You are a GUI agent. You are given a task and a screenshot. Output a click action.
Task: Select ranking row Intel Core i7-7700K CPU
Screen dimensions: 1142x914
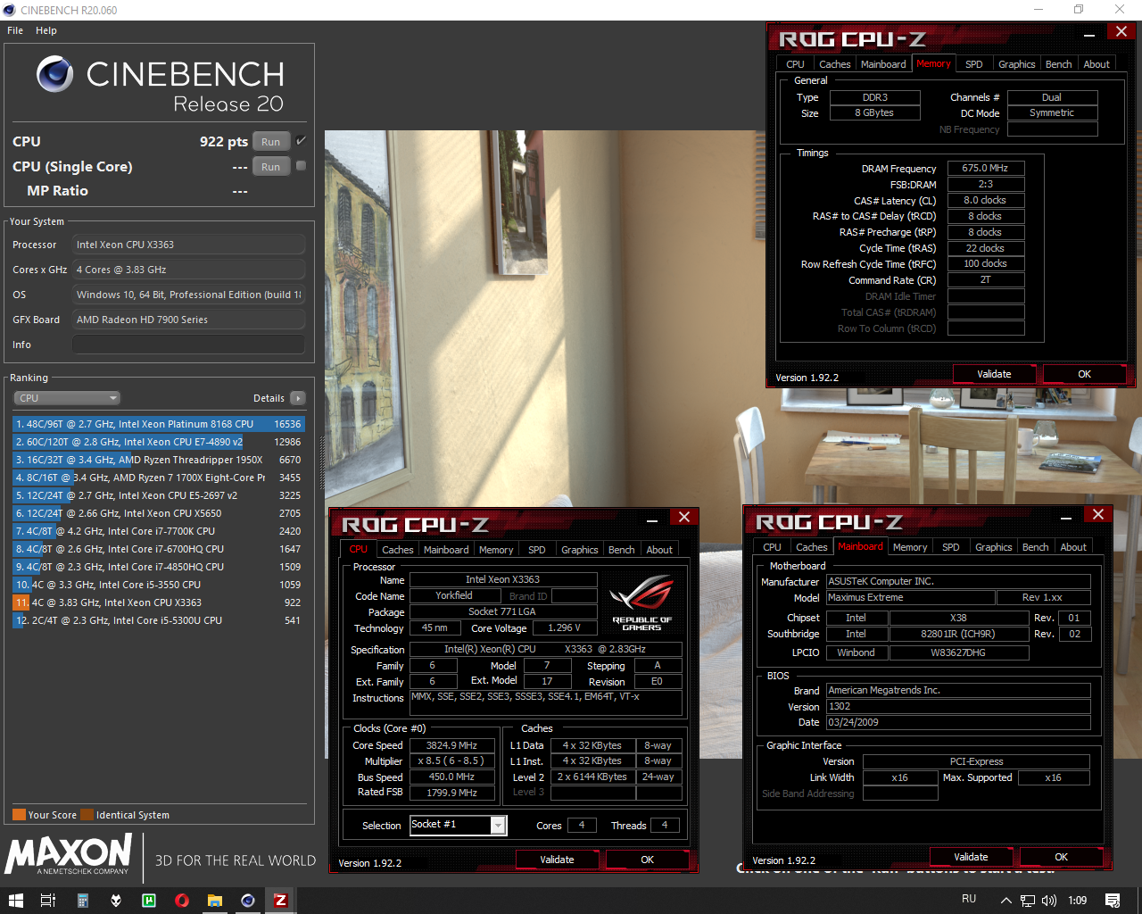coord(158,531)
